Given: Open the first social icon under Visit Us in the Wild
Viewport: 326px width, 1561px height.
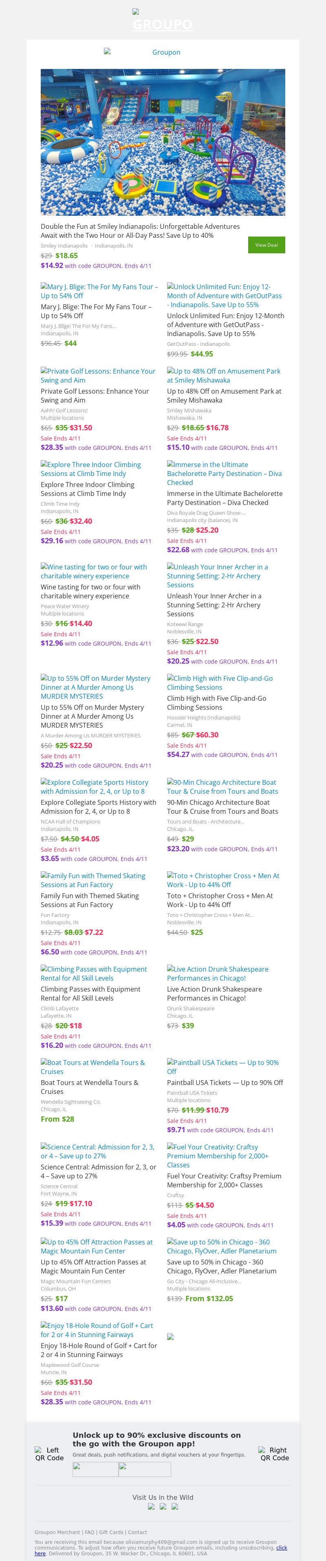Looking at the screenshot, I should [x=151, y=1506].
